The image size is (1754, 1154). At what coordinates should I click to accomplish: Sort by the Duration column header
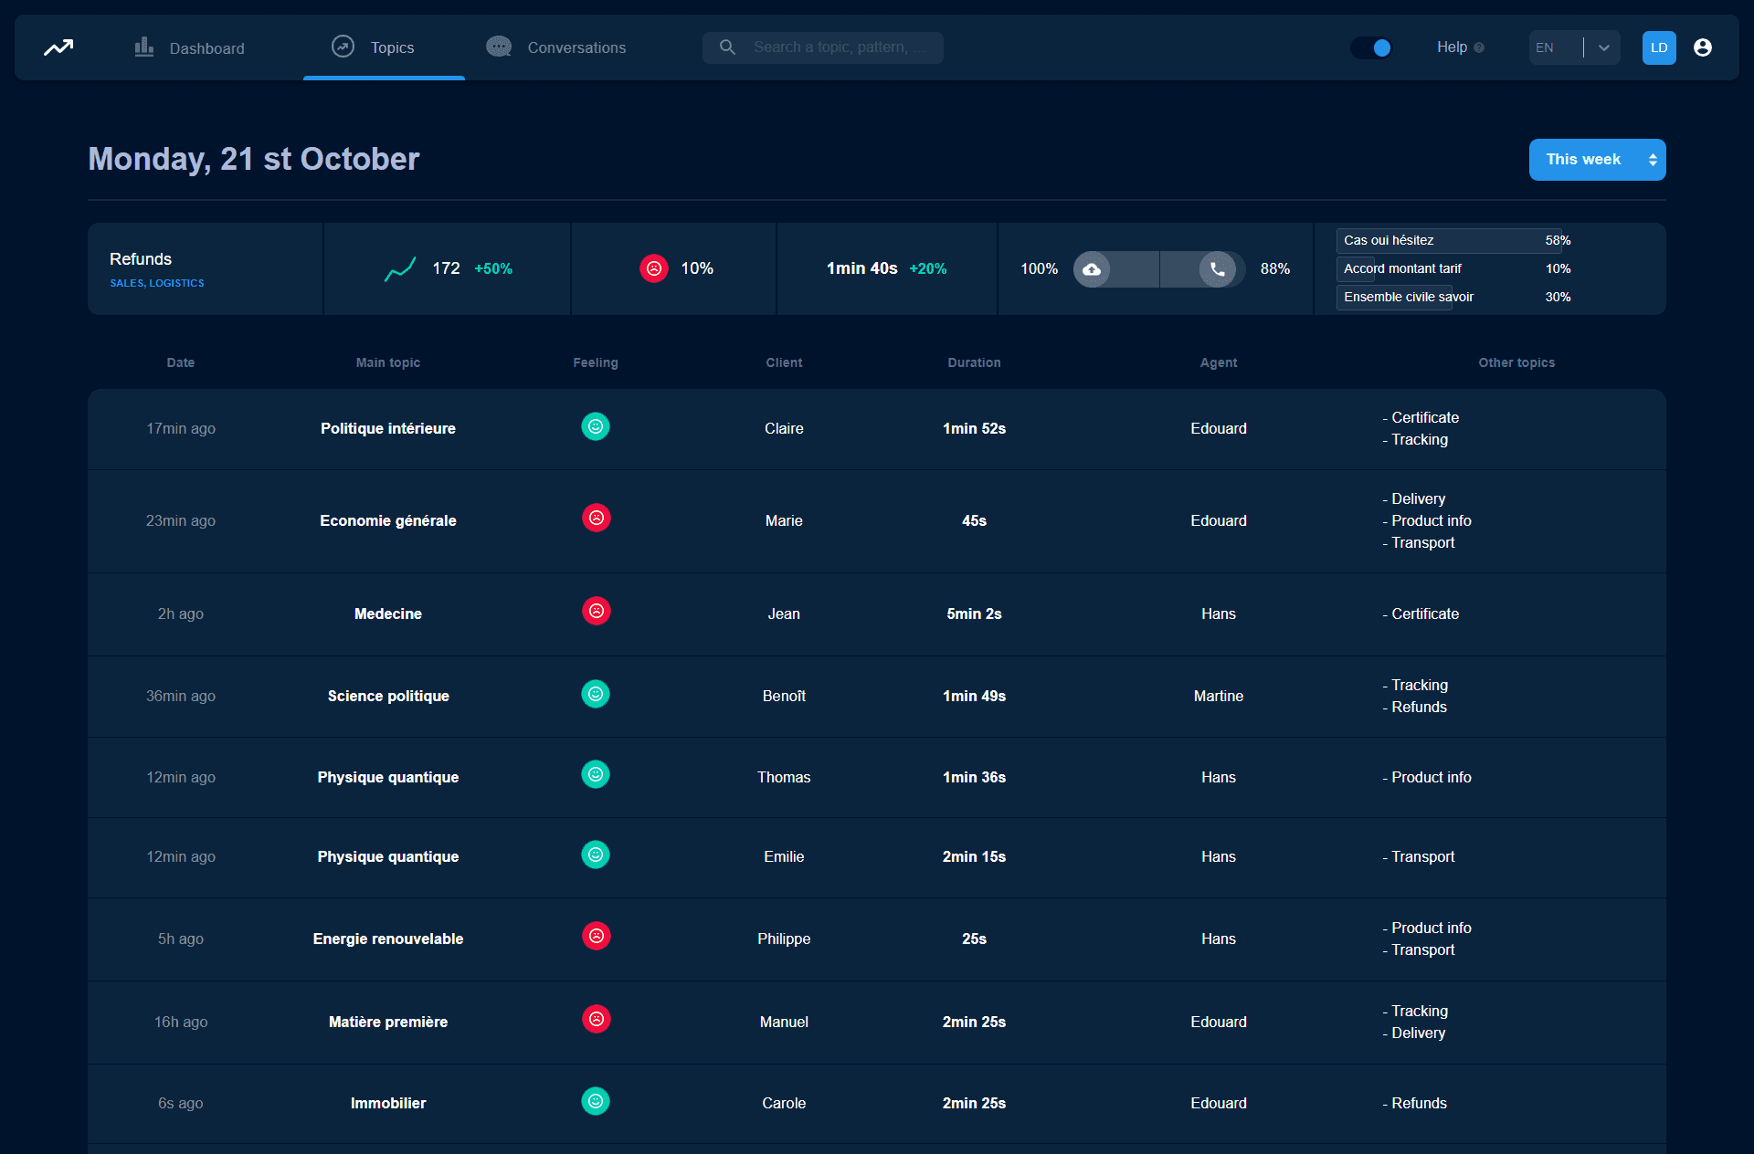click(x=974, y=362)
